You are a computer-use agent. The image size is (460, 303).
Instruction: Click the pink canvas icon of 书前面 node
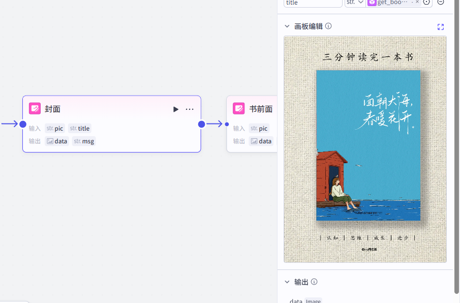(238, 108)
